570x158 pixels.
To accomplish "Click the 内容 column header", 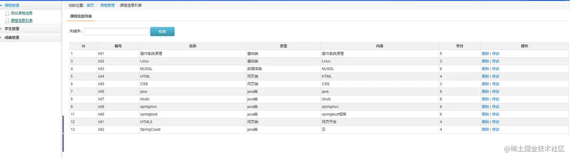I will [380, 46].
